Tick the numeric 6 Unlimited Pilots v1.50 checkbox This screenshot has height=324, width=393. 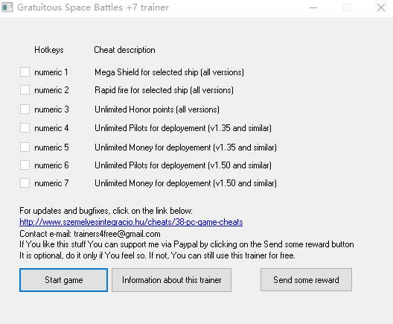pos(25,165)
